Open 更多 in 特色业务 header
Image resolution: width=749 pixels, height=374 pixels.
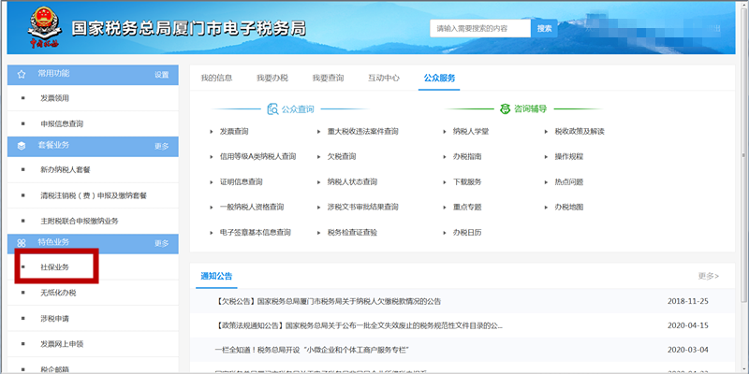(x=161, y=243)
